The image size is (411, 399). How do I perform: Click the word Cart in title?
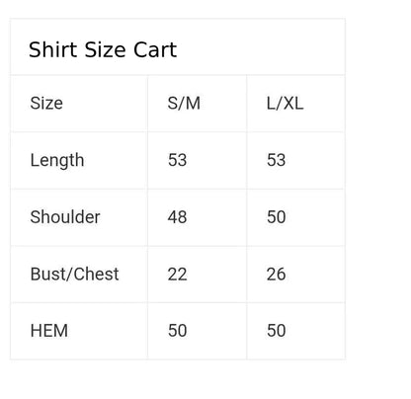point(155,50)
